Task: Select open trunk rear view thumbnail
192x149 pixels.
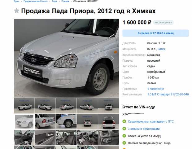Action: [108, 121]
